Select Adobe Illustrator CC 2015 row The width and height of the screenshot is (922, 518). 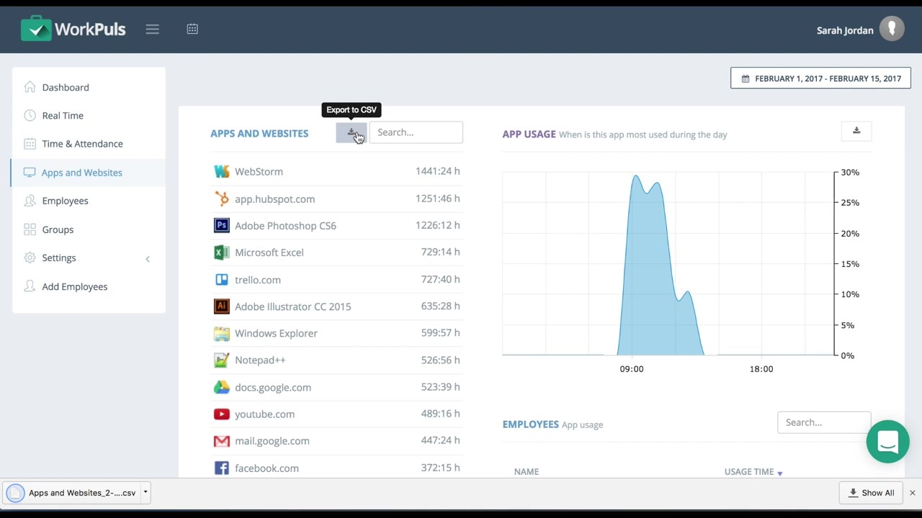(x=336, y=306)
